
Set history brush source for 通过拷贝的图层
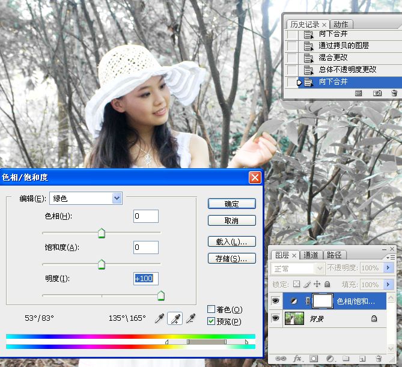[x=292, y=46]
